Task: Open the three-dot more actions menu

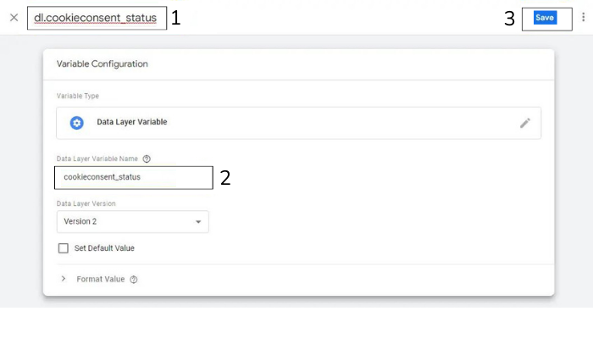Action: tap(583, 18)
